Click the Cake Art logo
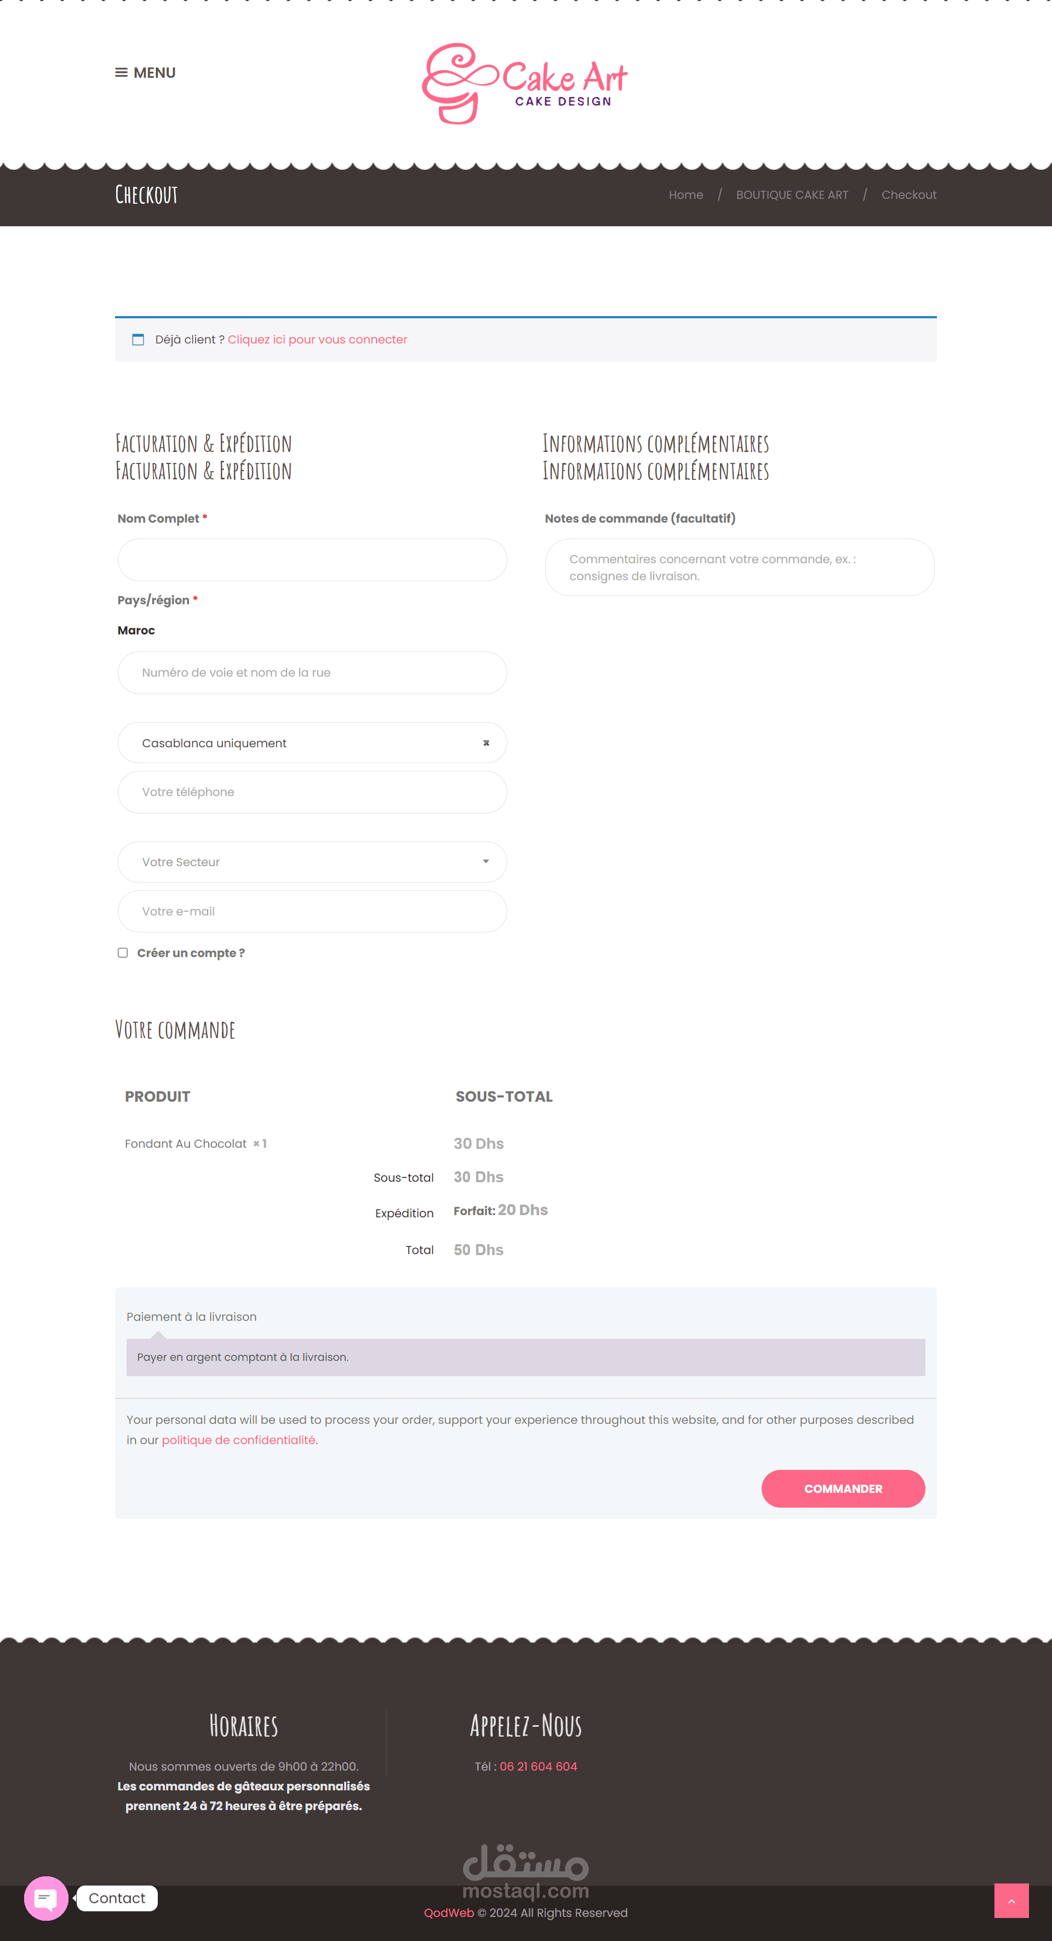The width and height of the screenshot is (1052, 1941). (525, 84)
